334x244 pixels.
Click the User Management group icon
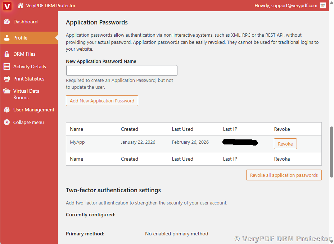tap(7, 110)
